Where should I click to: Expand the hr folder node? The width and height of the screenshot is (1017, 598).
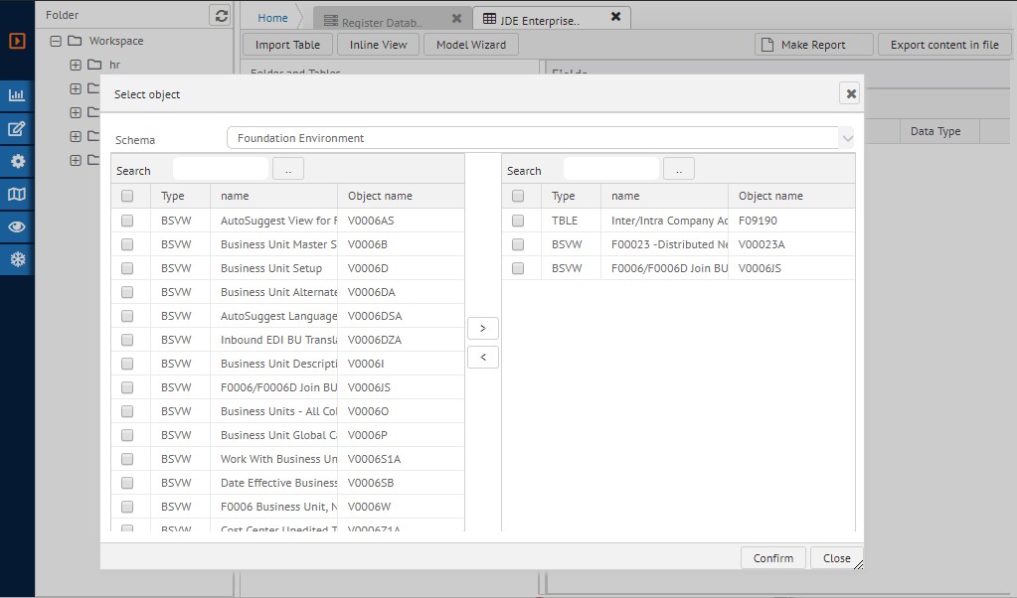point(76,65)
